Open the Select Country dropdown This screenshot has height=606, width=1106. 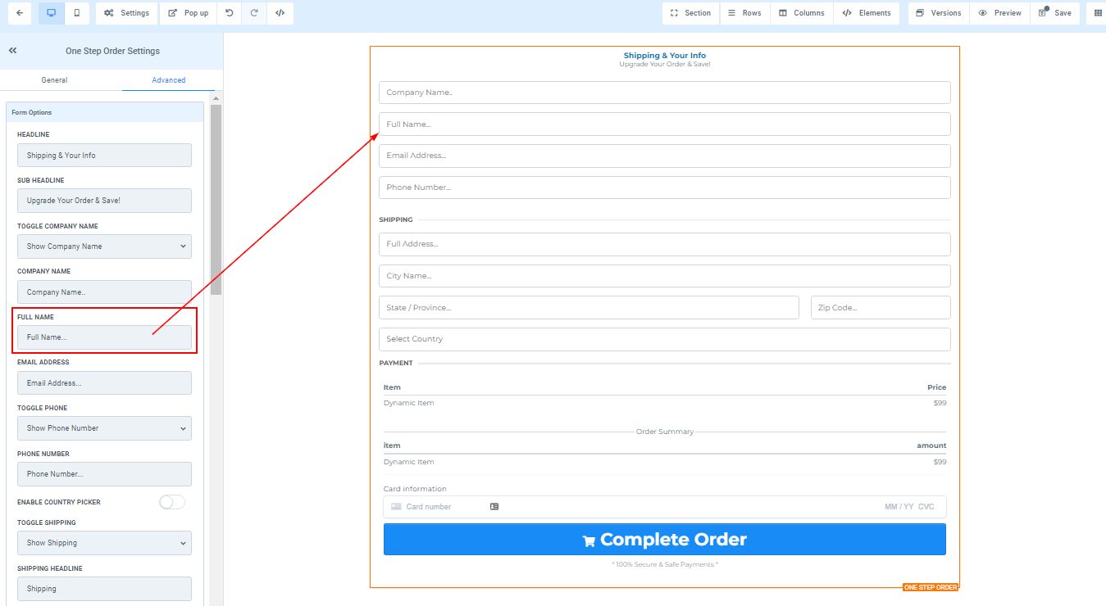[x=665, y=339]
